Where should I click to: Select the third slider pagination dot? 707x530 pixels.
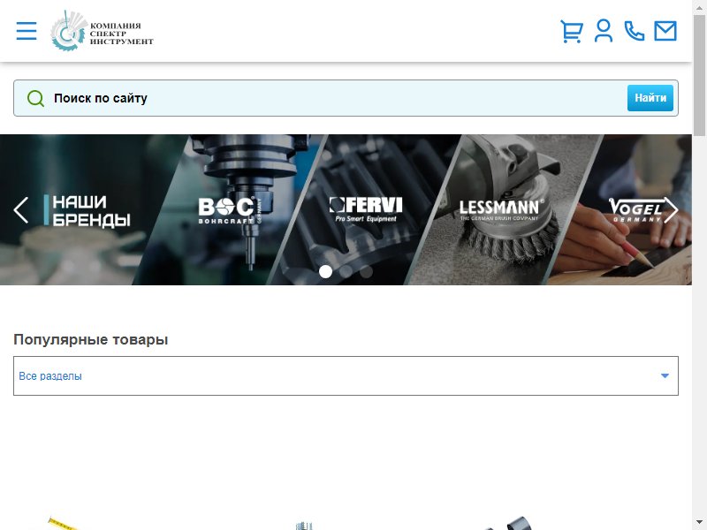click(366, 271)
